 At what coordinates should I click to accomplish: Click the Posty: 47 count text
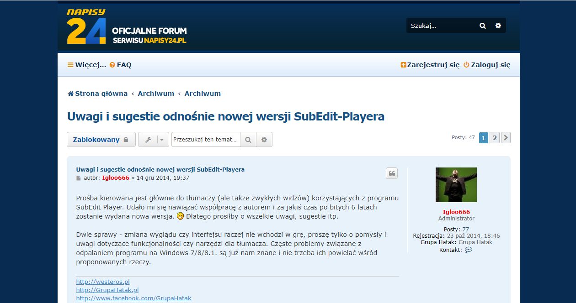[463, 137]
